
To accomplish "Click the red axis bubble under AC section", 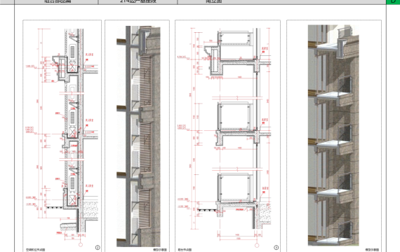I will pyautogui.click(x=81, y=245).
